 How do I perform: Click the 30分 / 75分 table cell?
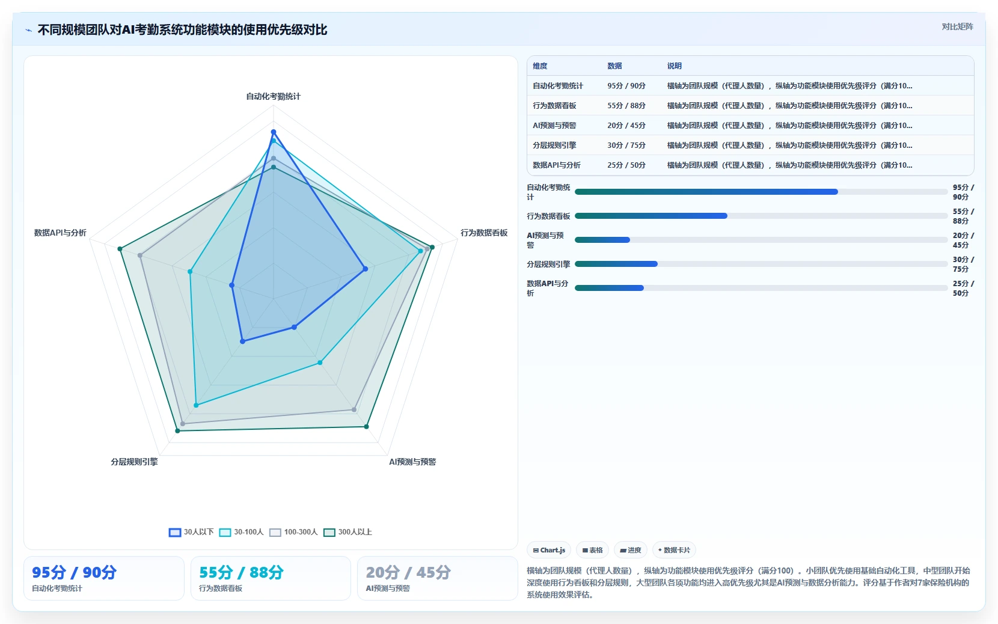[626, 145]
